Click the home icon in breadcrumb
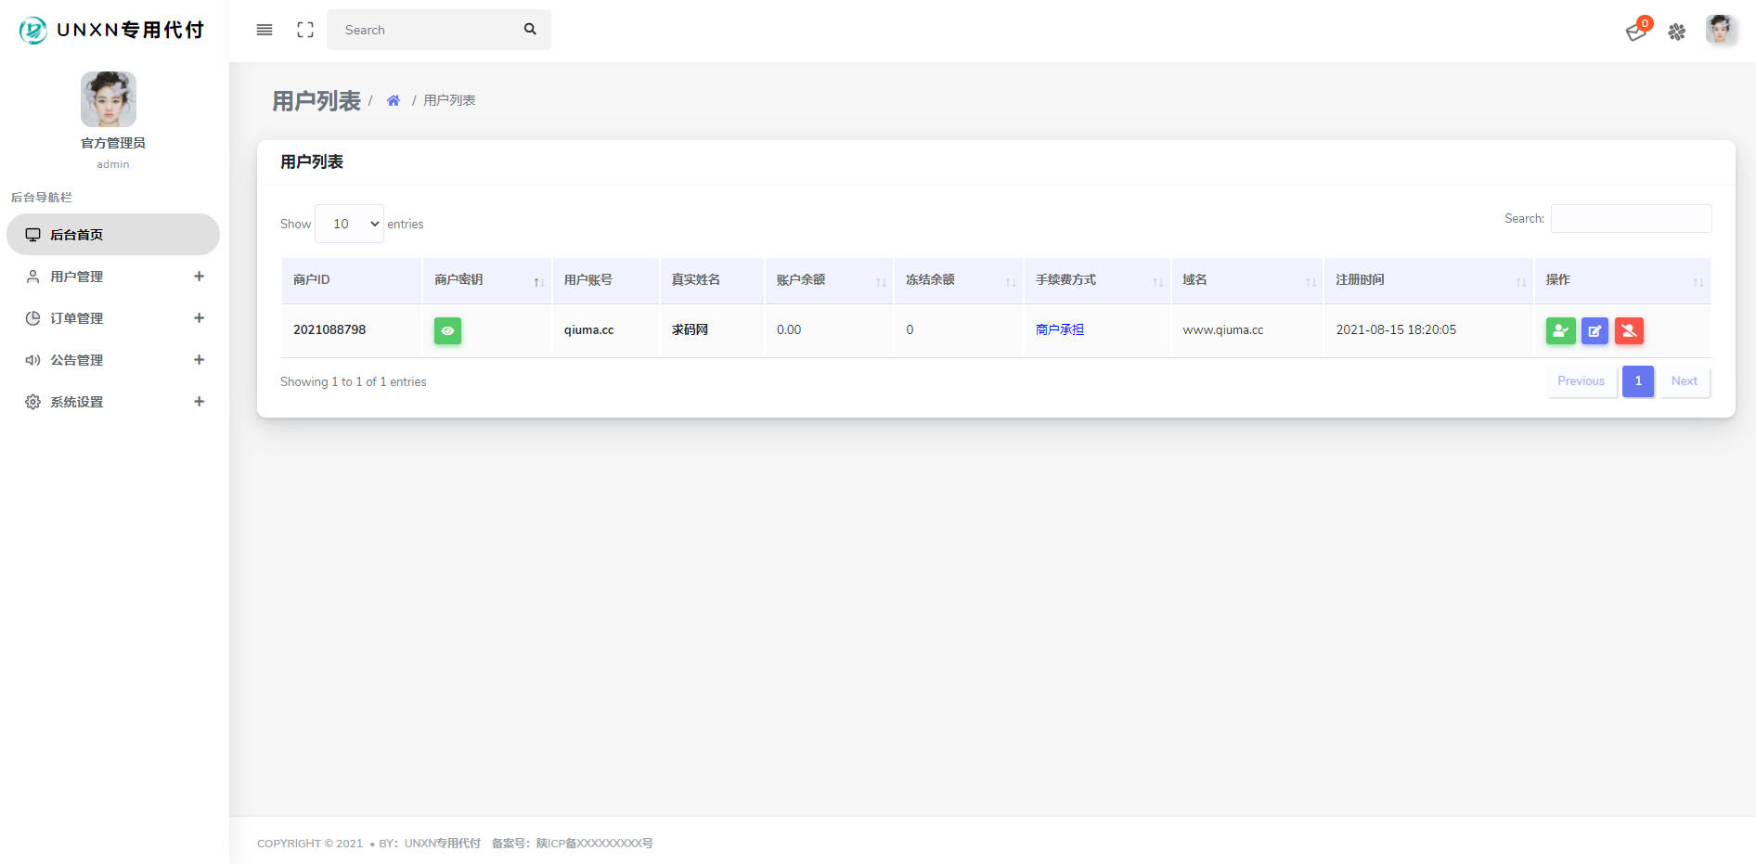Image resolution: width=1756 pixels, height=864 pixels. pos(394,100)
